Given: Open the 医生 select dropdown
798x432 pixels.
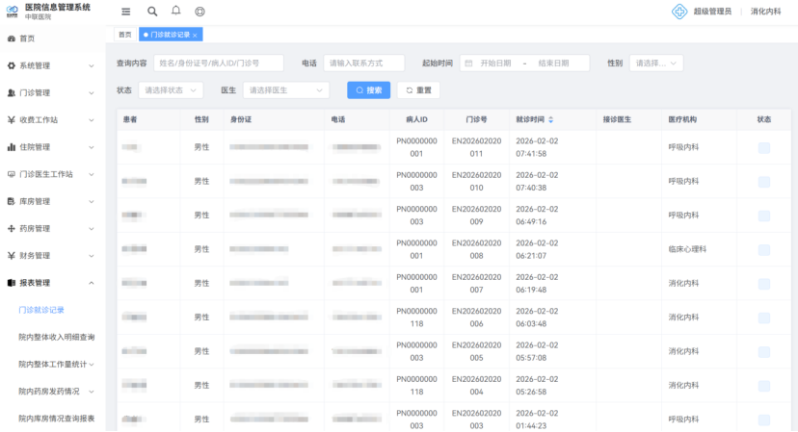Looking at the screenshot, I should [285, 89].
